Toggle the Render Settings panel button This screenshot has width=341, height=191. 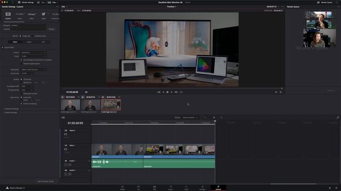[26, 2]
